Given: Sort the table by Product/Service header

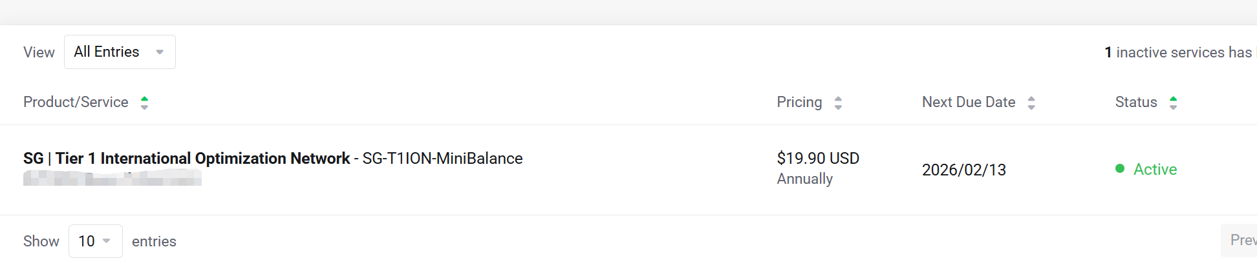Looking at the screenshot, I should point(76,103).
